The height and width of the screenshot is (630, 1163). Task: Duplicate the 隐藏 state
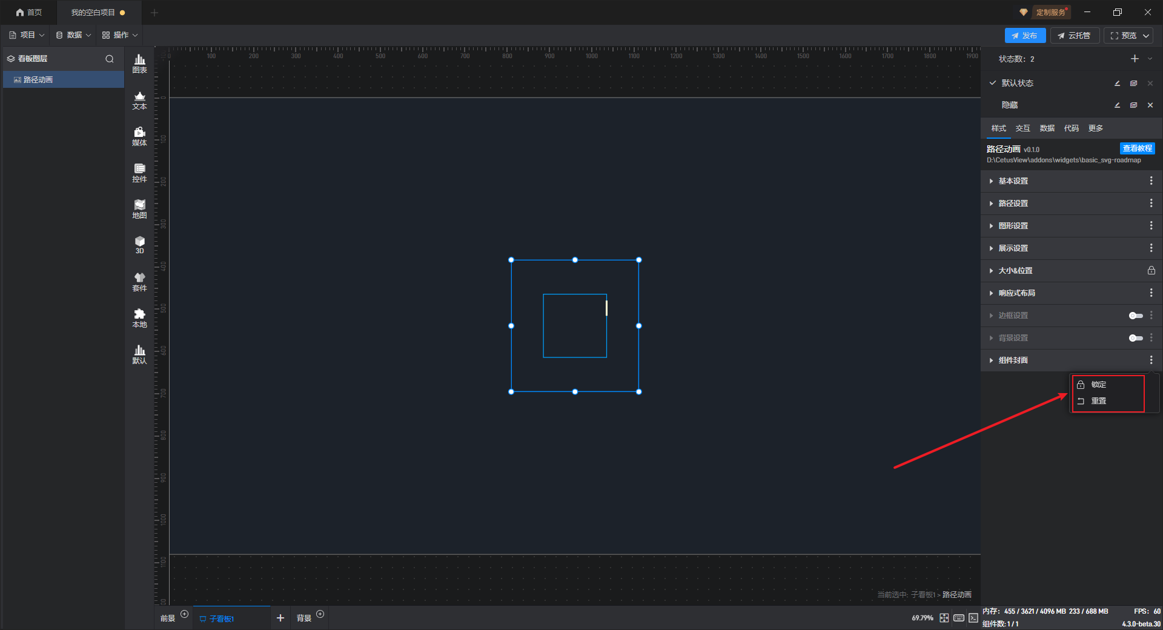coord(1133,105)
